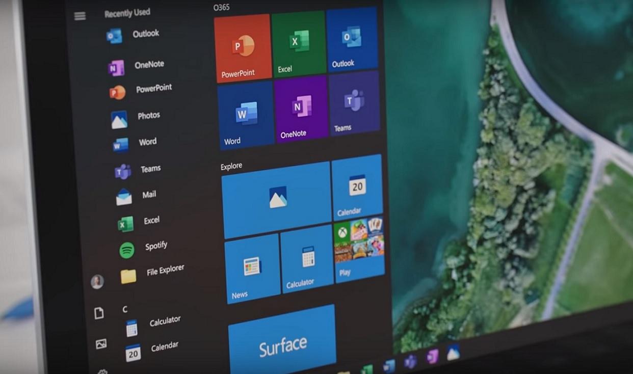Open Word from the taskbar
This screenshot has width=633, height=374.
[x=389, y=366]
